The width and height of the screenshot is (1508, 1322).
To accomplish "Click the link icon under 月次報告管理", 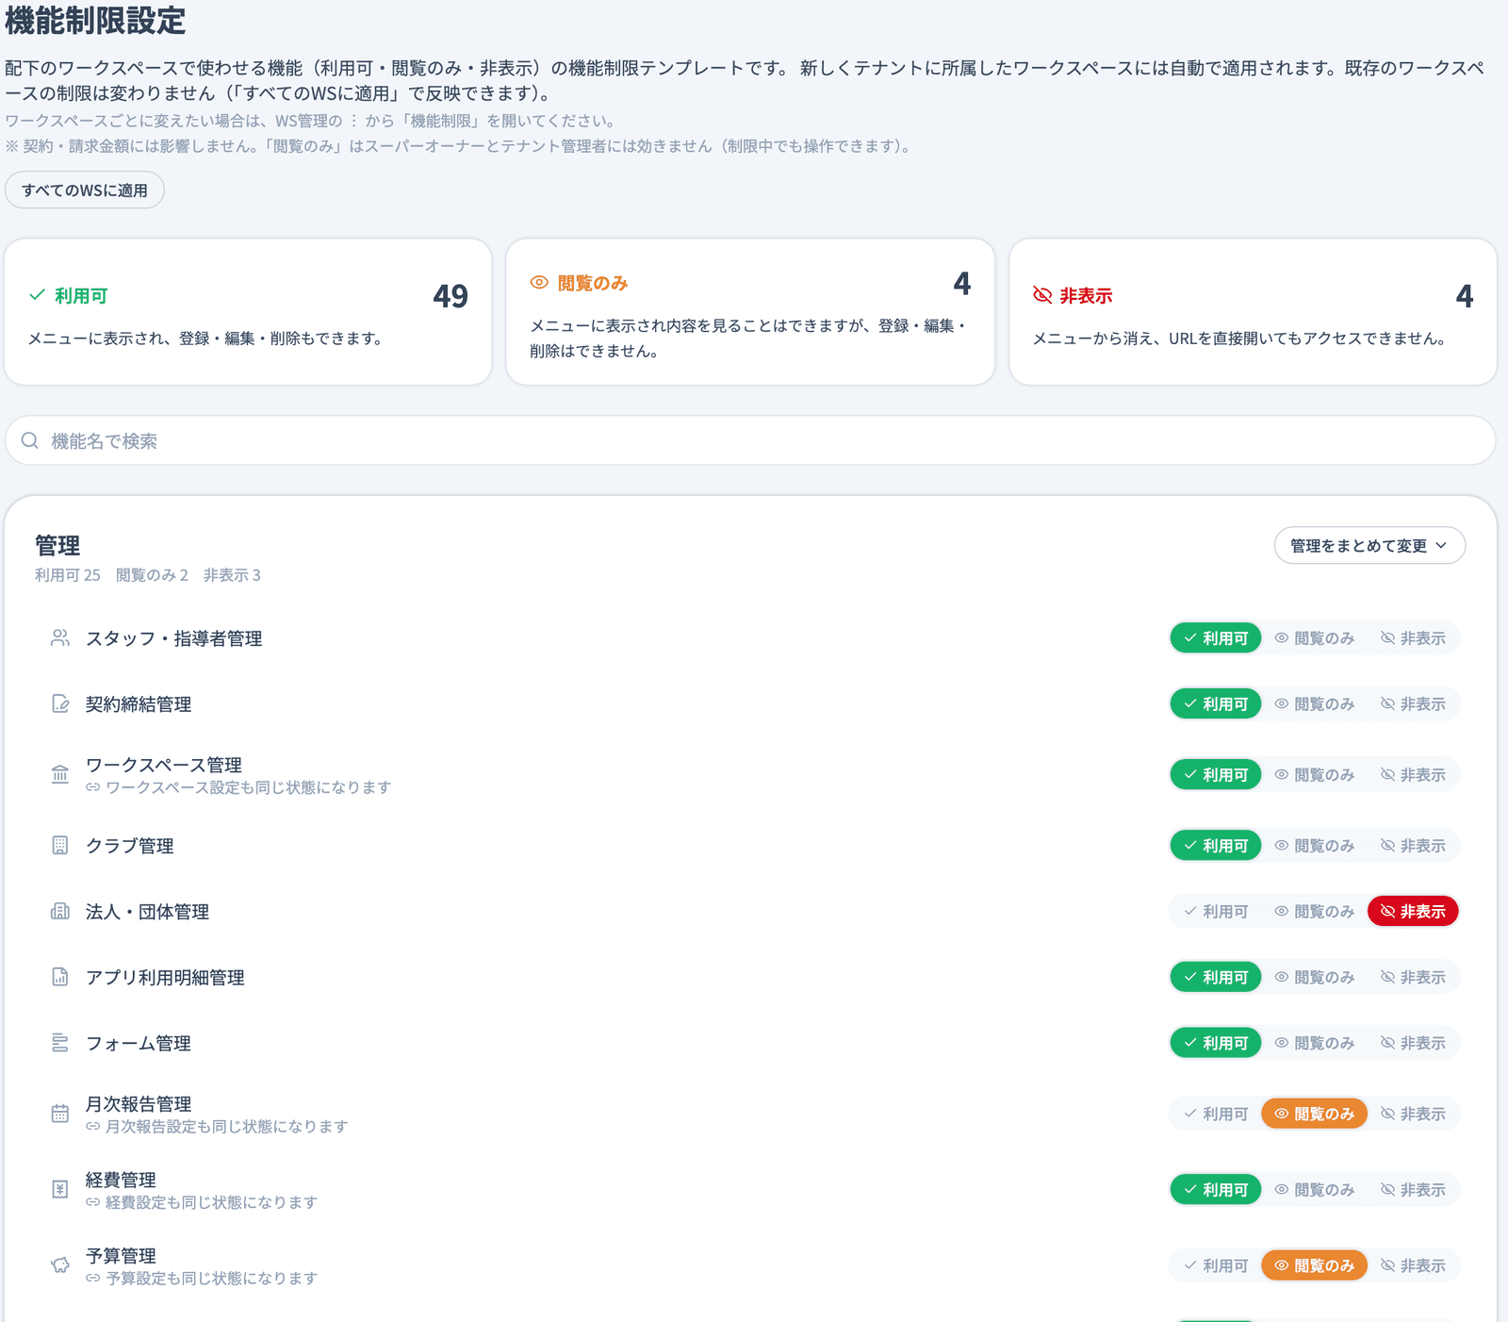I will click(92, 1127).
